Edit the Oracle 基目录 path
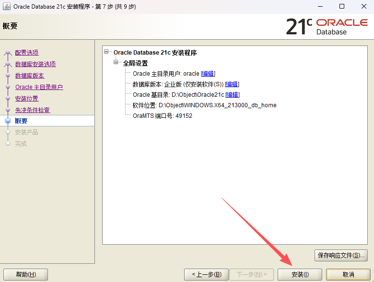374x282 pixels. coord(233,95)
